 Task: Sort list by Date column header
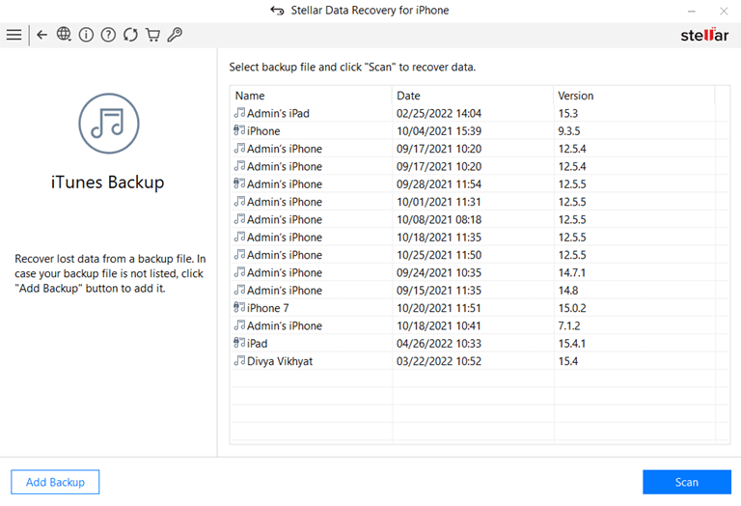472,96
